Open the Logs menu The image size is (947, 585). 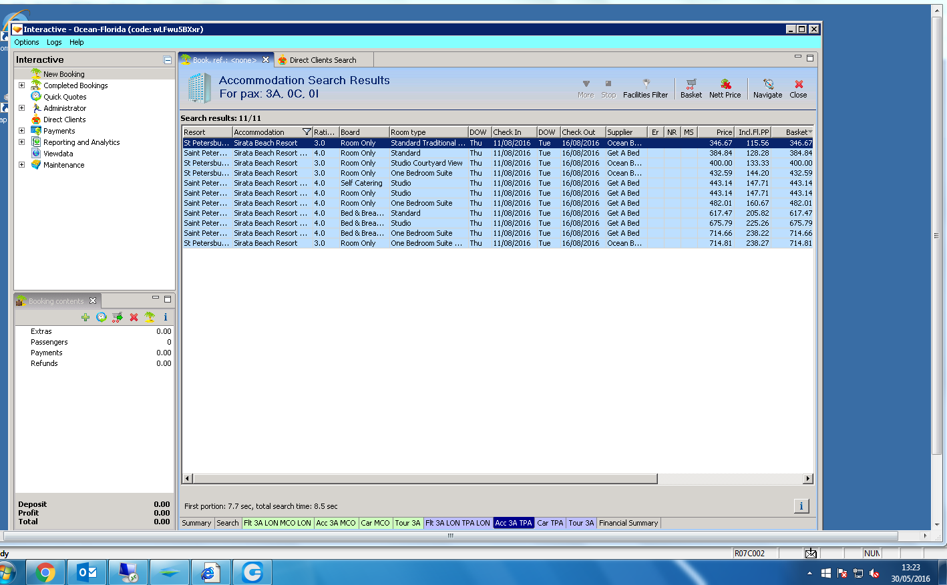(x=54, y=42)
